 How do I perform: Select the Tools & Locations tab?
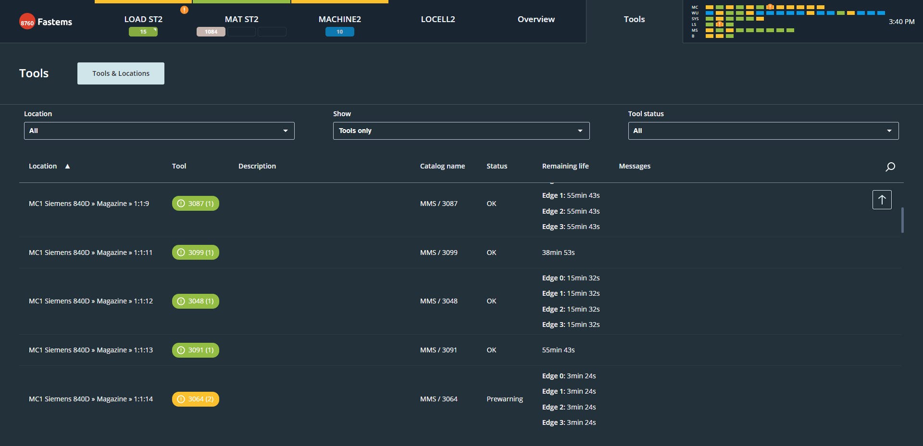coord(121,73)
